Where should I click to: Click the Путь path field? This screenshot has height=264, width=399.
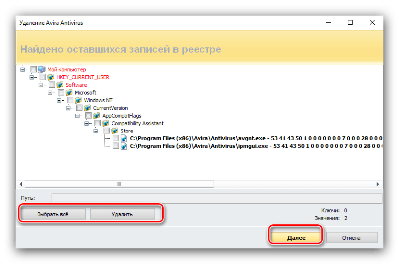point(217,198)
